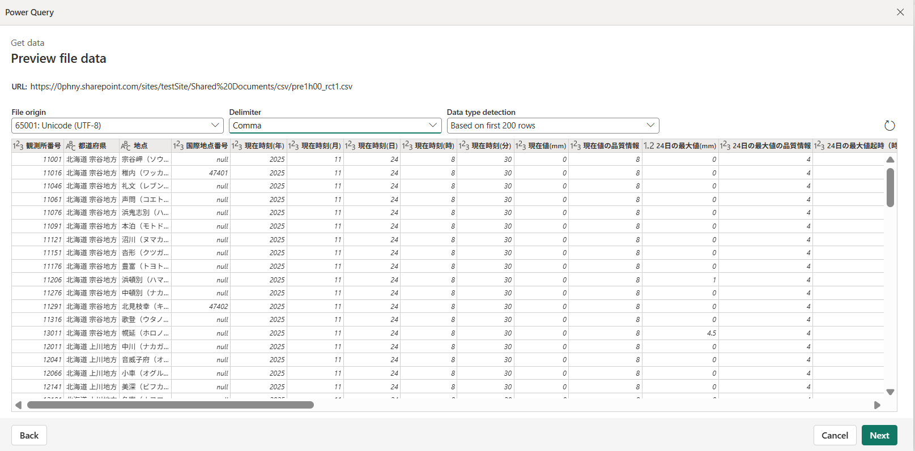Click the vertical scrollbar down arrow
This screenshot has height=451, width=915.
point(890,392)
